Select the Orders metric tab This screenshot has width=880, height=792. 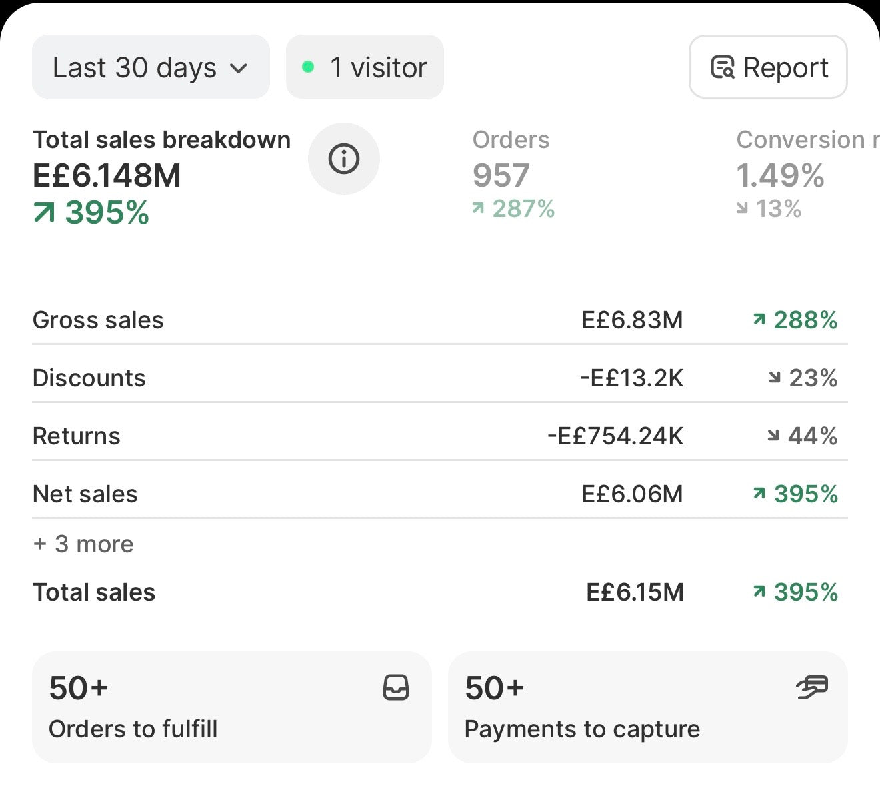(513, 173)
